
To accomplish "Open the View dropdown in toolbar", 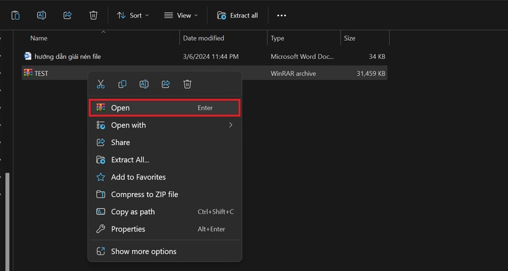I will click(182, 15).
